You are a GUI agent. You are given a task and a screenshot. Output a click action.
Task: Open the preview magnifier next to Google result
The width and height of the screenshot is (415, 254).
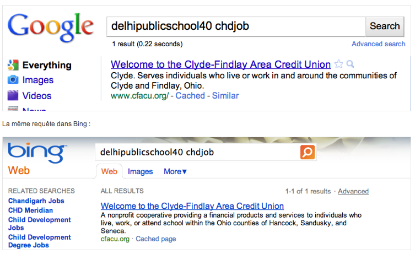pos(350,64)
